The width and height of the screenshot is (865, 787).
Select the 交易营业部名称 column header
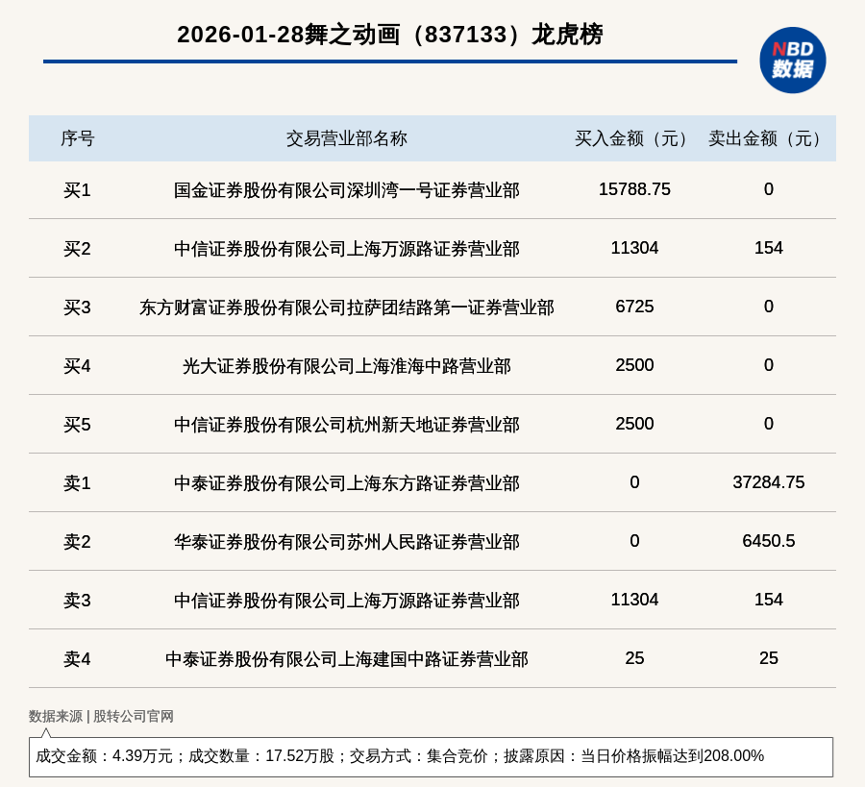(x=346, y=138)
